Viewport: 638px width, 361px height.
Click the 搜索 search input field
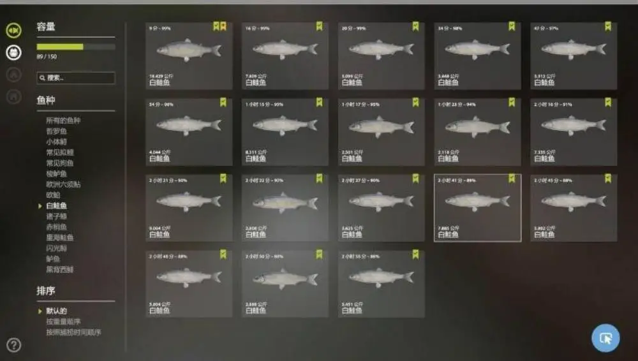click(76, 78)
